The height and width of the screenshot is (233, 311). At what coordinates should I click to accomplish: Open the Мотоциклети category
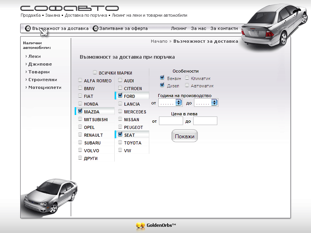click(x=45, y=87)
